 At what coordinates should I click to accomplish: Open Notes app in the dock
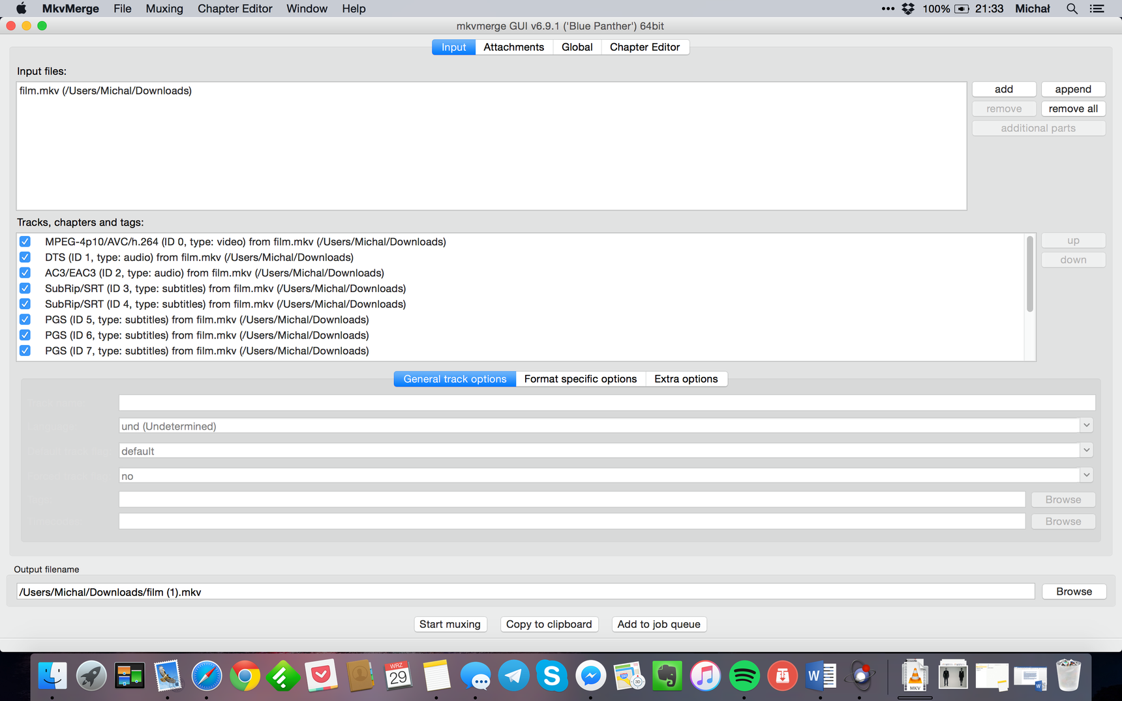pos(436,676)
